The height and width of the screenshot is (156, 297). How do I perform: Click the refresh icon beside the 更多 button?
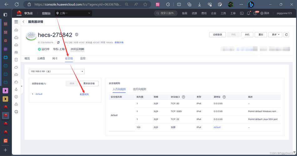[x=286, y=35]
